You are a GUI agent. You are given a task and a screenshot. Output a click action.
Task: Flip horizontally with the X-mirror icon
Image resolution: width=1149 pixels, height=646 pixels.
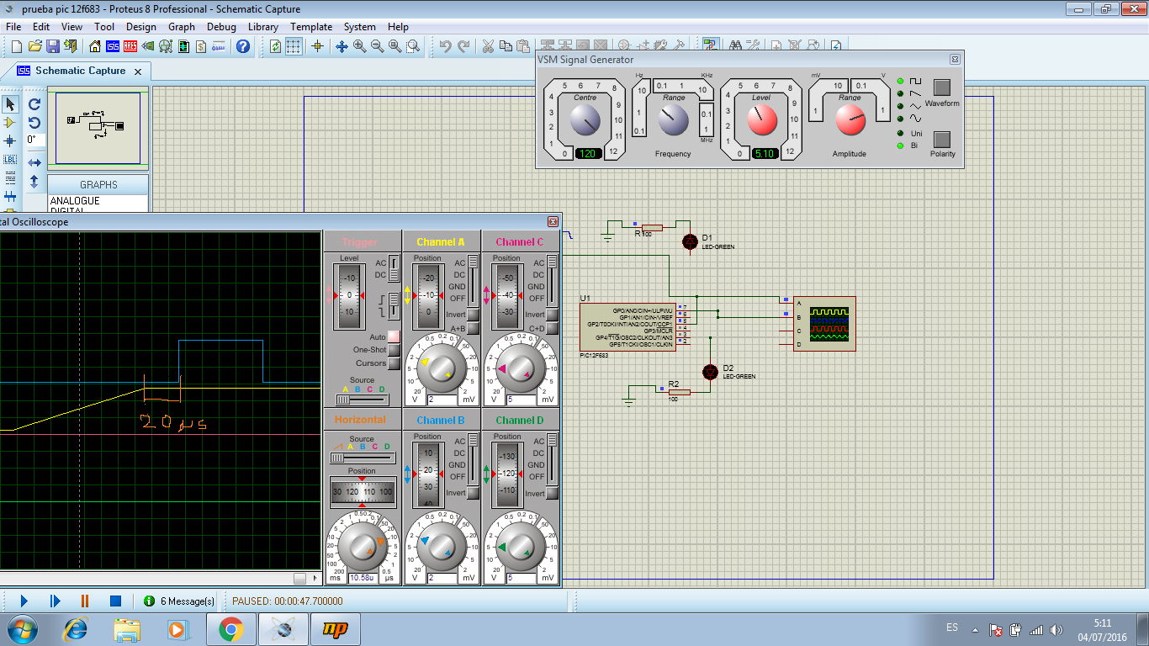[34, 162]
